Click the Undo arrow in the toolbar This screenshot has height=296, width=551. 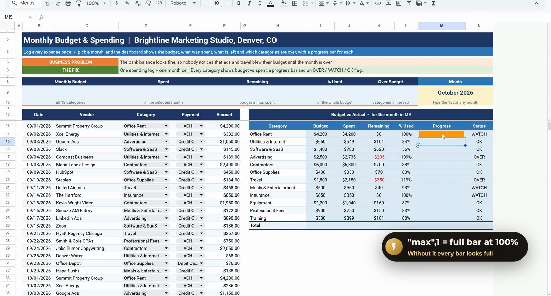pos(48,3)
